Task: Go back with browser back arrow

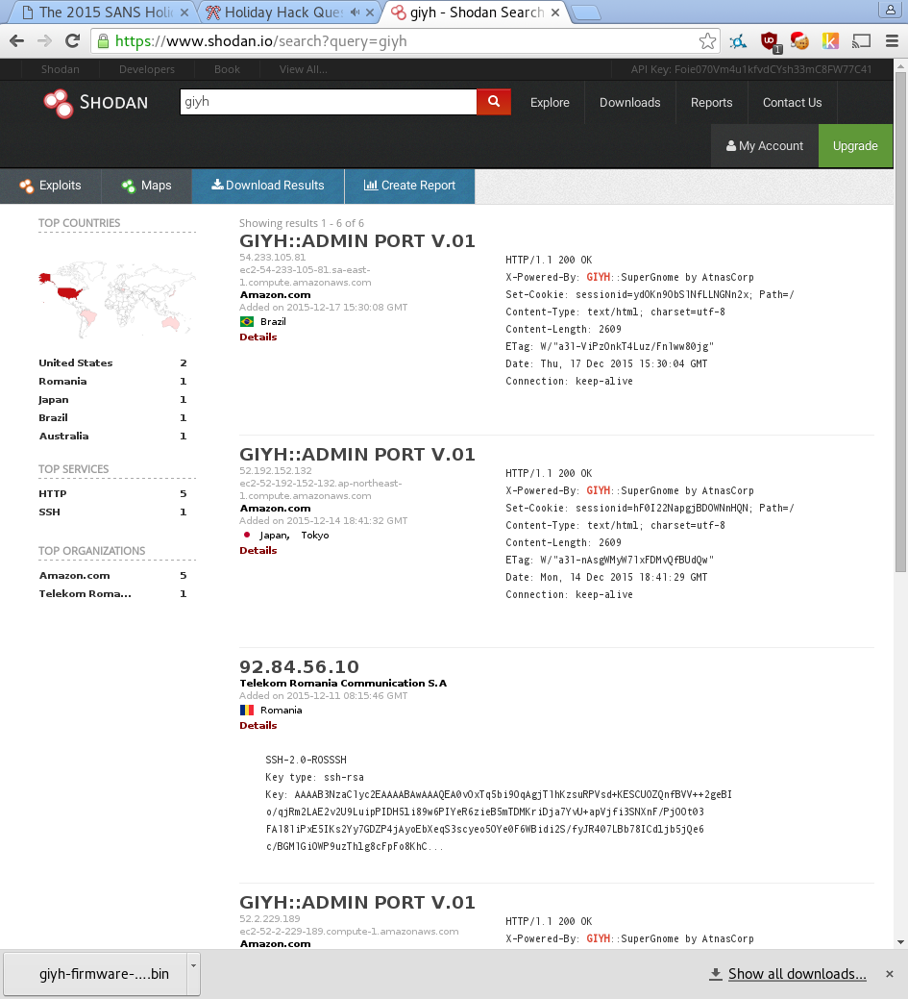Action: click(17, 41)
